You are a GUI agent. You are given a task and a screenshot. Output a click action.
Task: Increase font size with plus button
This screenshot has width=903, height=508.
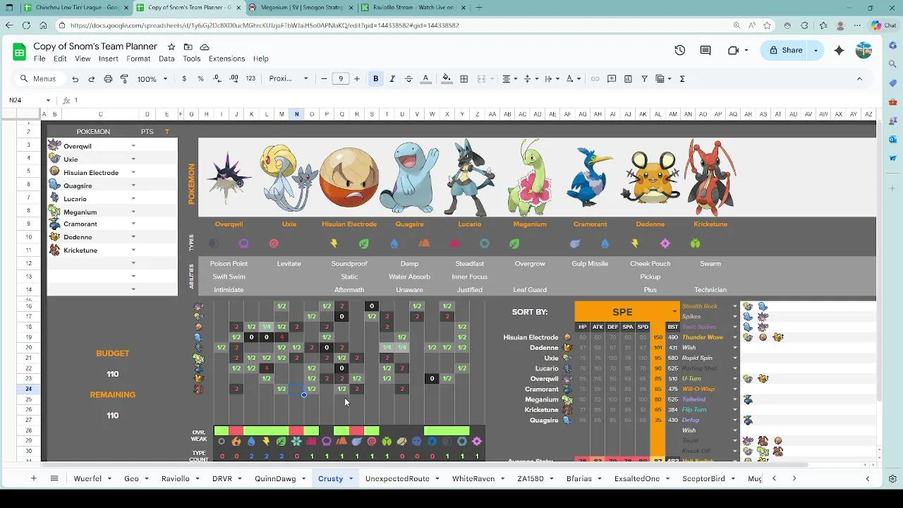pos(357,79)
